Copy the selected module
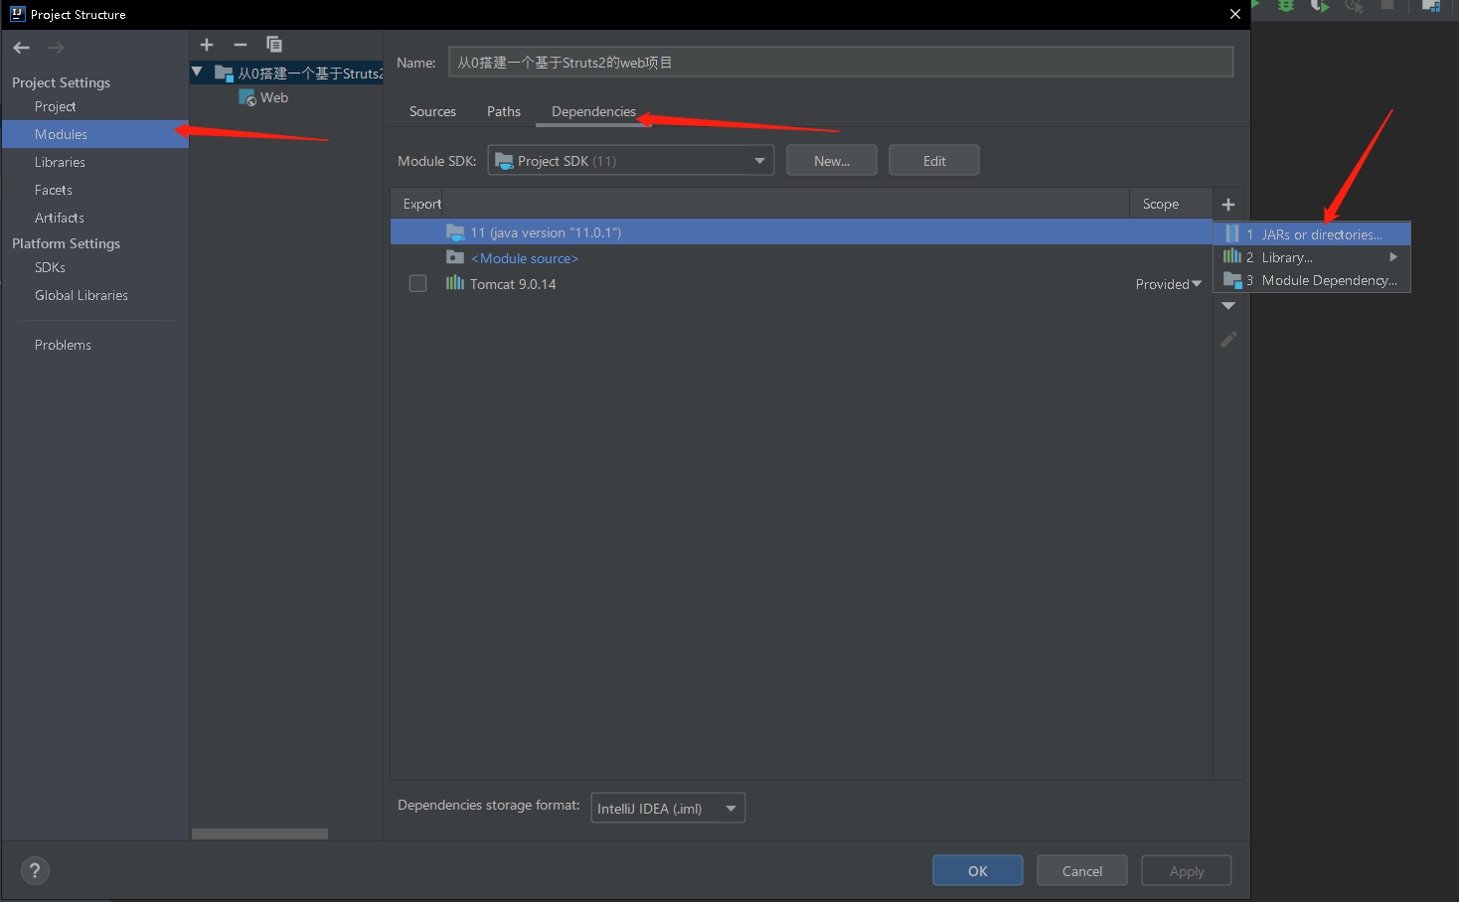1459x902 pixels. click(274, 45)
